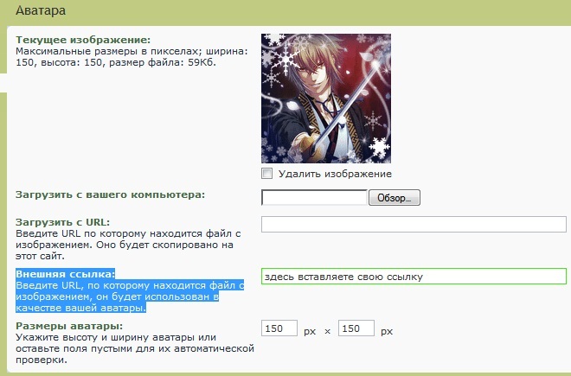Click the Аватара section header
The image size is (571, 376).
pos(41,10)
